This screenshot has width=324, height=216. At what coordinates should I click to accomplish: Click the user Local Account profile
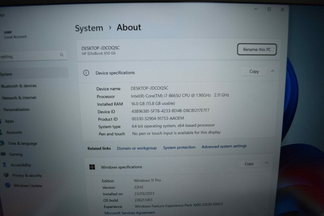[15, 35]
